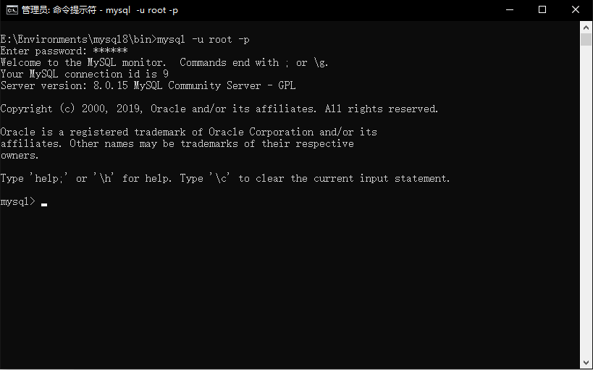Viewport: 593px width, 370px height.
Task: Click the scrollbar up arrow
Action: point(586,28)
